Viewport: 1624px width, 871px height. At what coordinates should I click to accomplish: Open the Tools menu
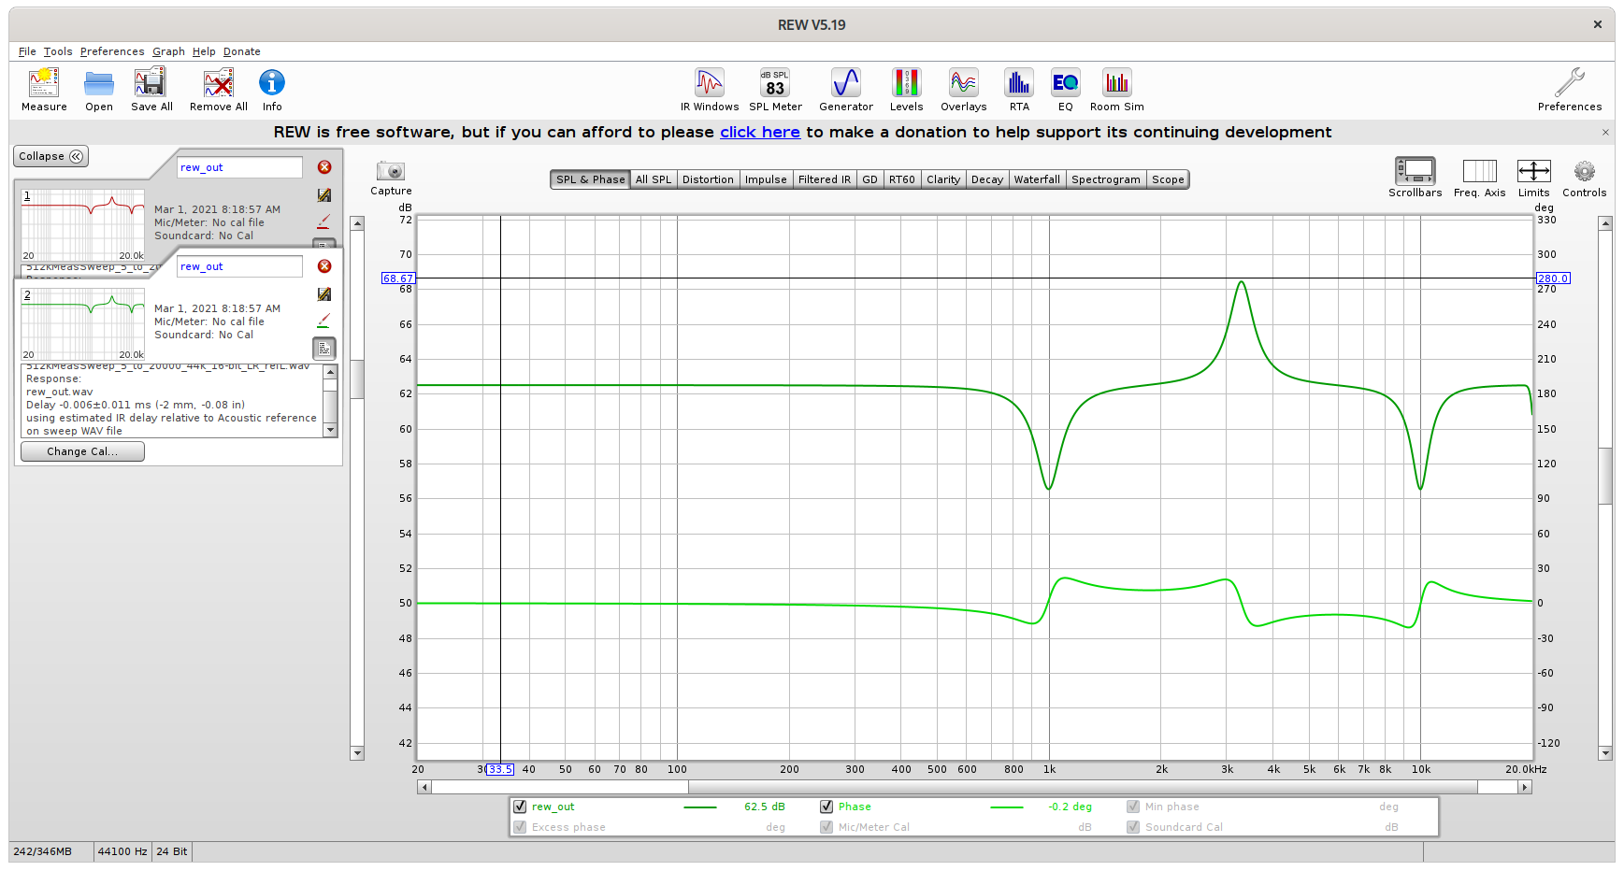click(x=58, y=51)
